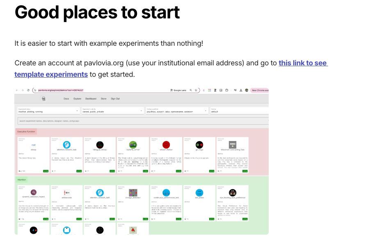The width and height of the screenshot is (370, 244).
Task: Open the Explore menu item
Action: click(x=78, y=99)
